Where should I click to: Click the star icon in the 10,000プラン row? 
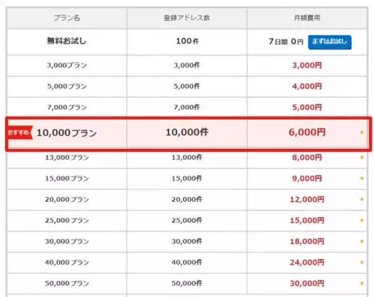point(362,133)
